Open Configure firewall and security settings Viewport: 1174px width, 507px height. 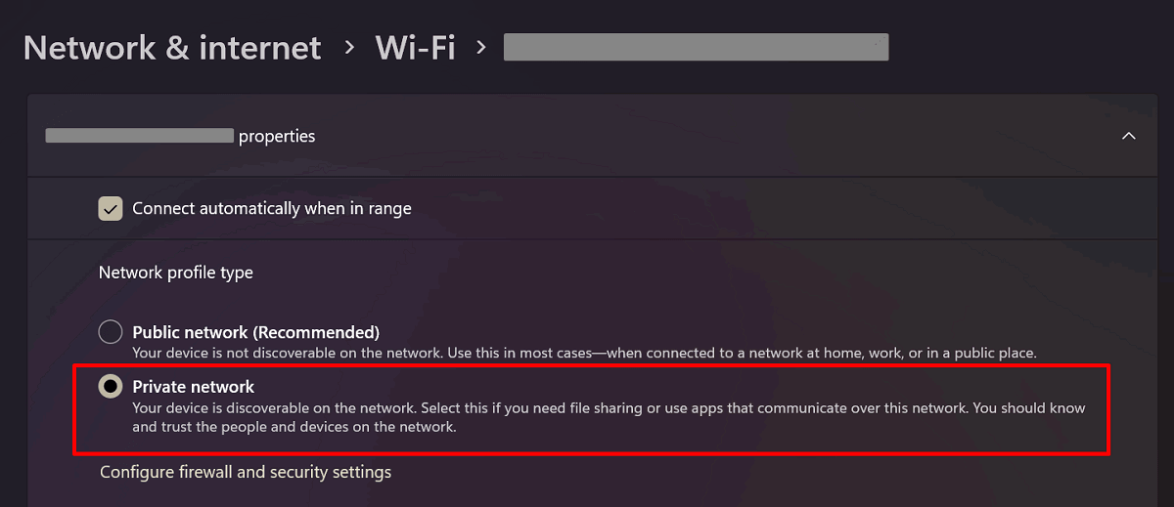tap(246, 472)
